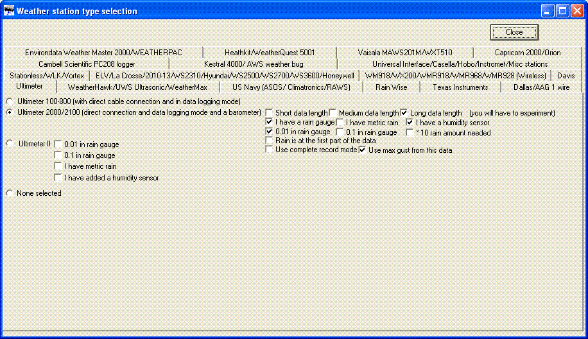
Task: Open the Davis tab
Action: [x=566, y=76]
